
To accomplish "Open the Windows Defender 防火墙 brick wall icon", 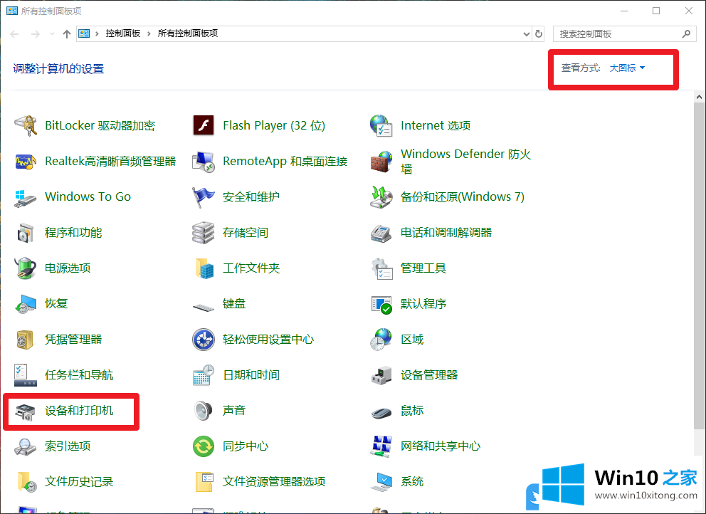I will 381,162.
